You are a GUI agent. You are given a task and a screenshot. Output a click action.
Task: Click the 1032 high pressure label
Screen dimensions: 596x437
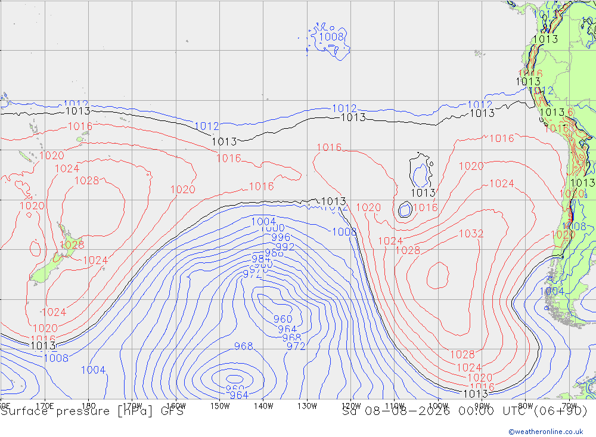471,234
